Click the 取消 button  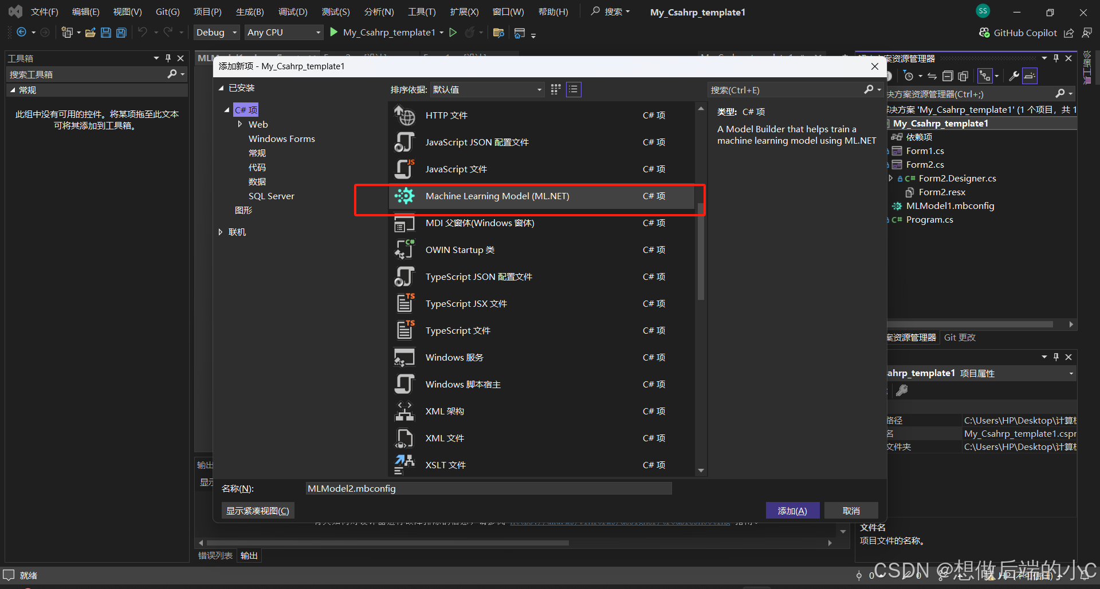pyautogui.click(x=851, y=511)
